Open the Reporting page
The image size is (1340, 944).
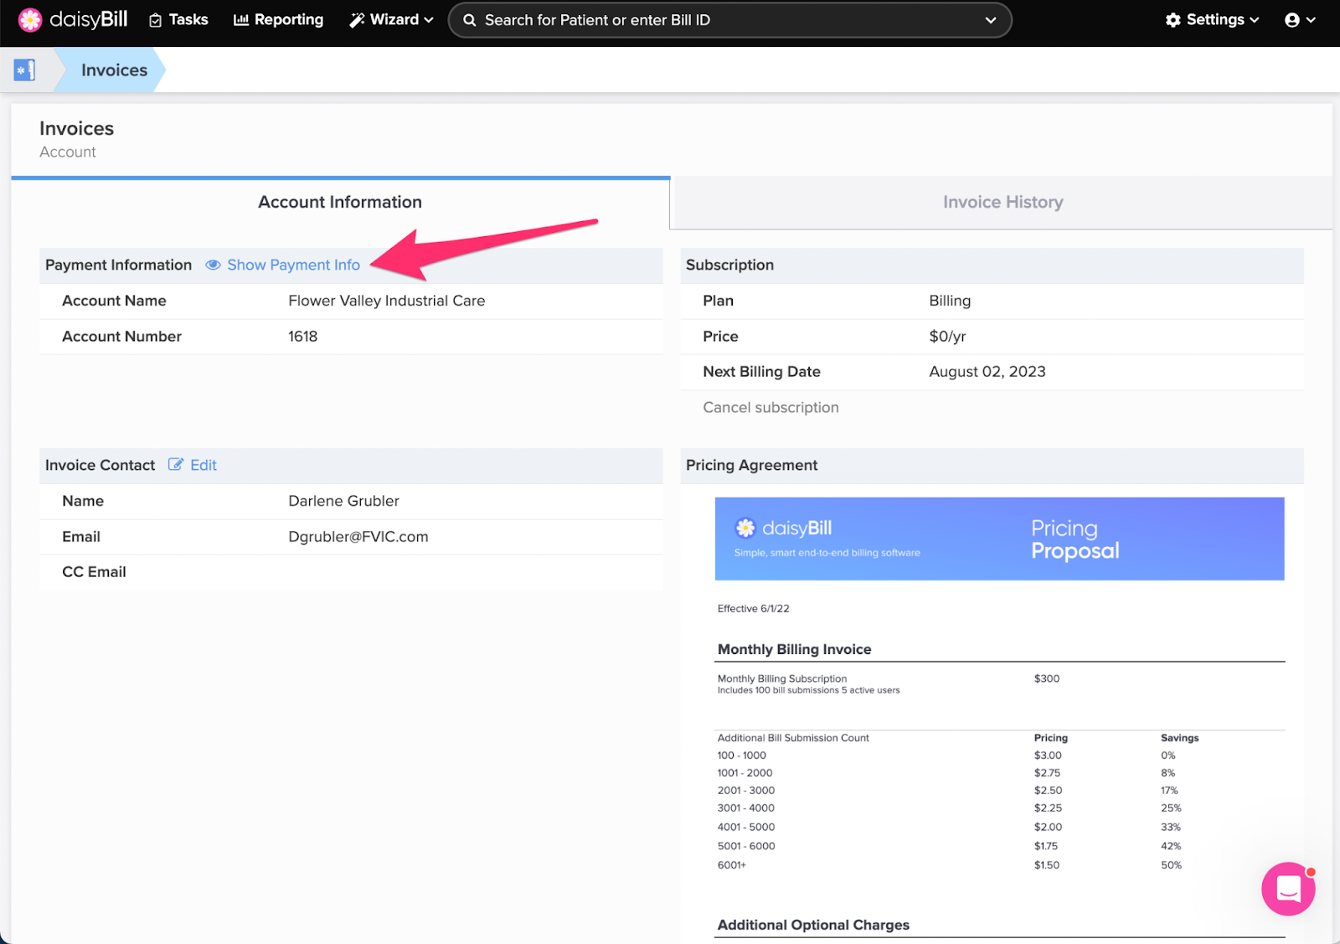tap(278, 19)
